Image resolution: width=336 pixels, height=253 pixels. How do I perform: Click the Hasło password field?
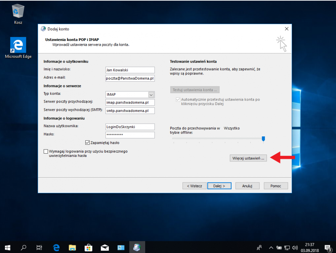tap(130, 135)
